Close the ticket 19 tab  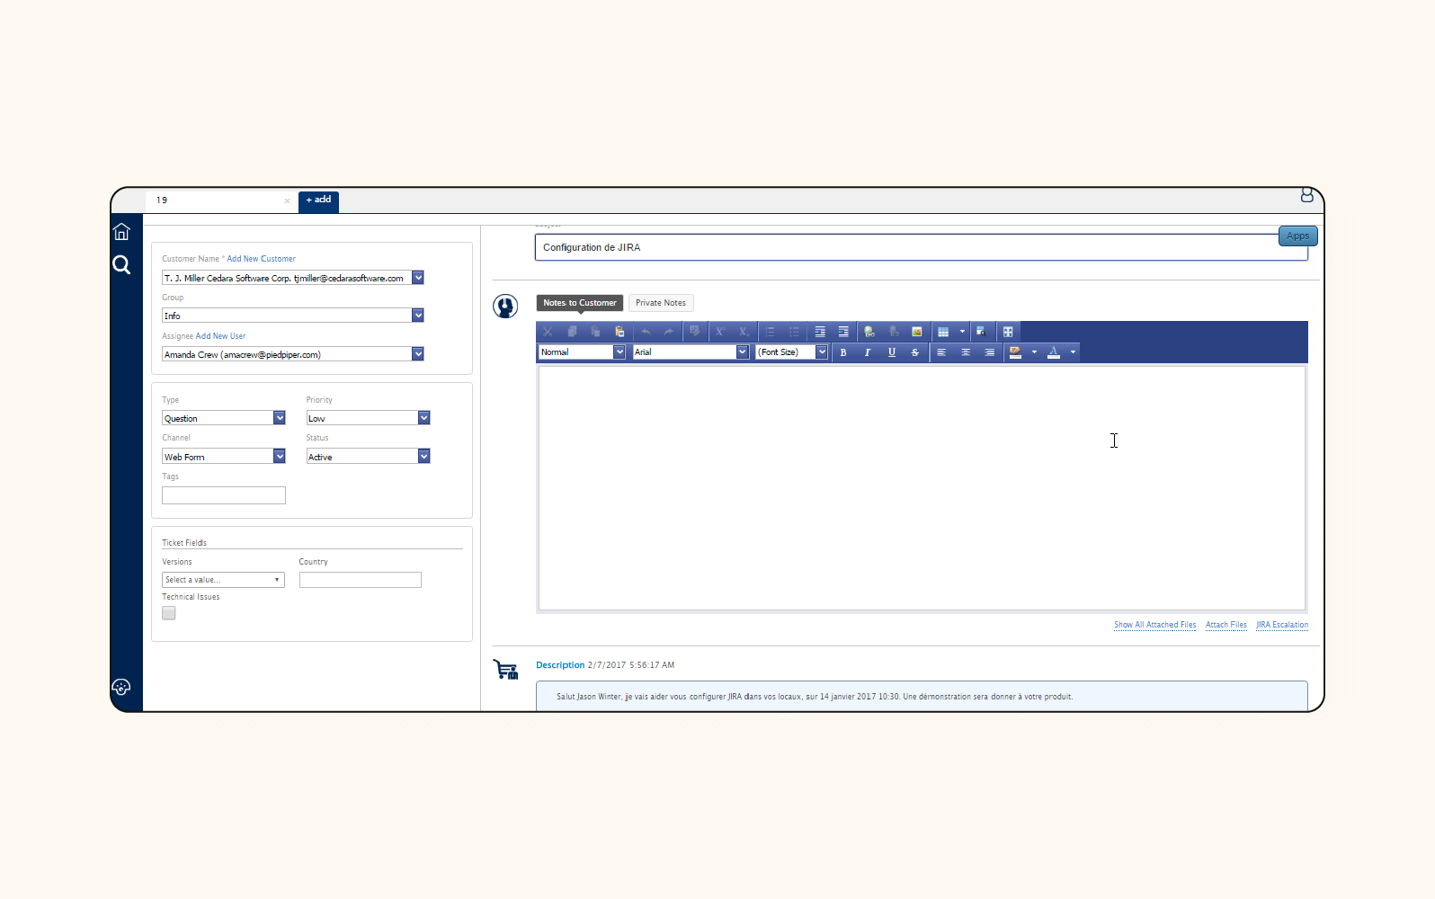point(287,200)
